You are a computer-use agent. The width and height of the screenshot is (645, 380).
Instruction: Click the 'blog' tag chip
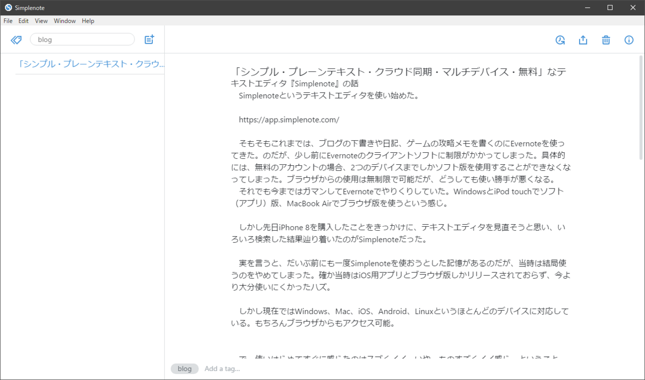tap(185, 369)
